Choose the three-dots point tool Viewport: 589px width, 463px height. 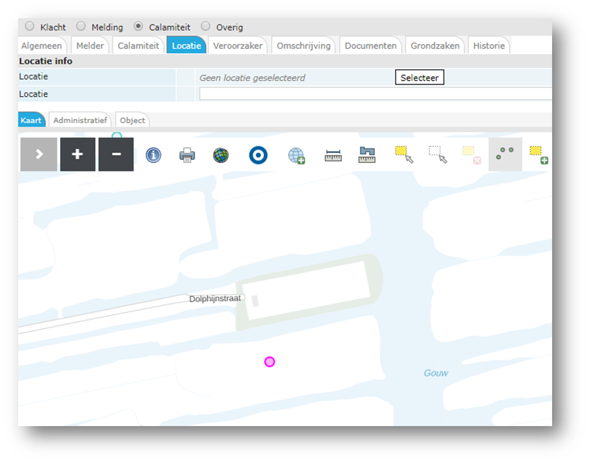pyautogui.click(x=504, y=154)
